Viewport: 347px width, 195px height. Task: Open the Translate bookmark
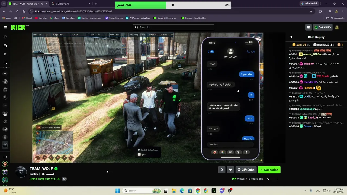tap(68, 18)
